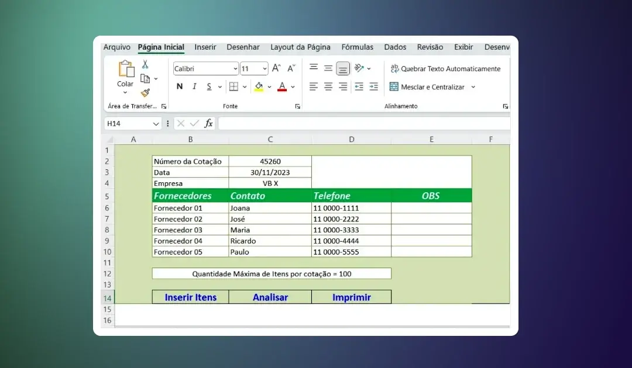Select the format painter brush icon

tap(145, 92)
